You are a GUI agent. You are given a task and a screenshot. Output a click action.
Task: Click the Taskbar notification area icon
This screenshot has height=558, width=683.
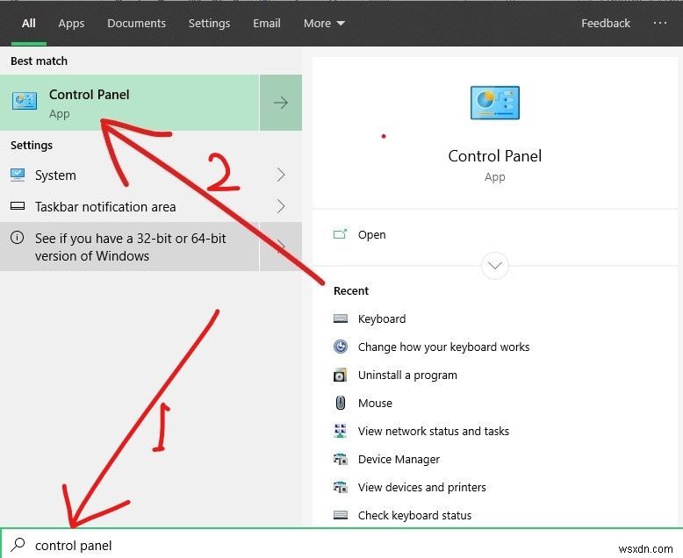point(18,206)
